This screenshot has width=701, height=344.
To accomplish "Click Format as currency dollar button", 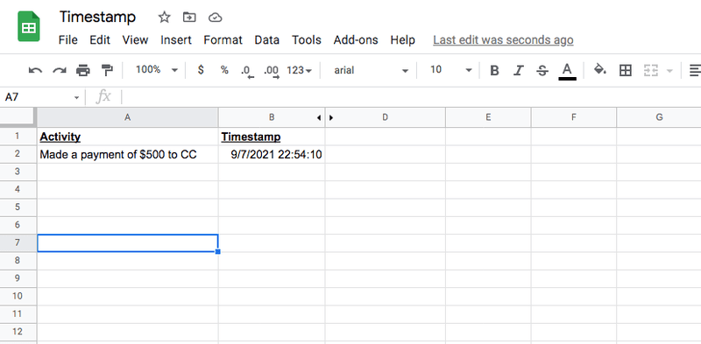I will click(202, 70).
